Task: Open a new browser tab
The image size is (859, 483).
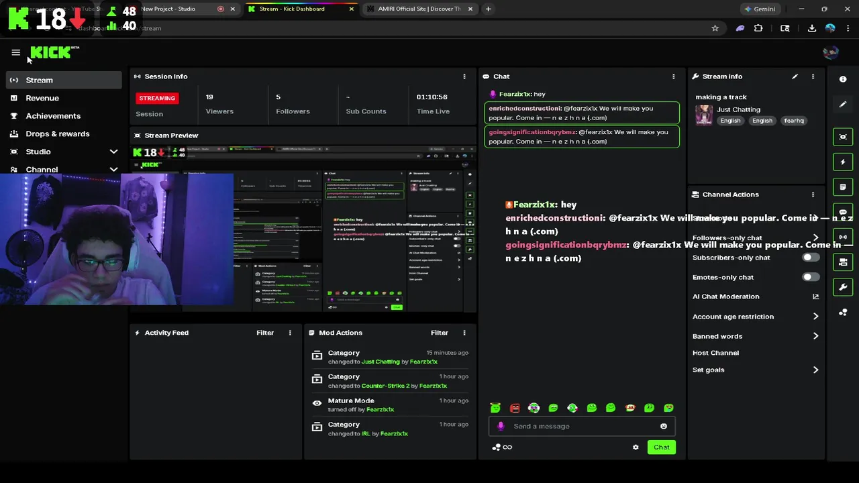Action: (x=488, y=9)
